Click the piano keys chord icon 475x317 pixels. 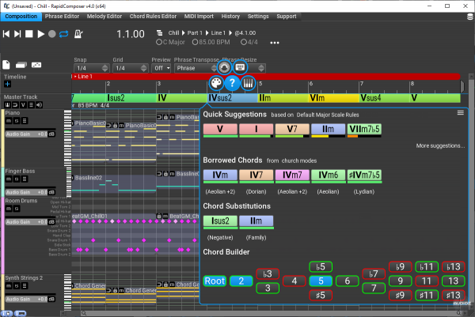tap(249, 84)
